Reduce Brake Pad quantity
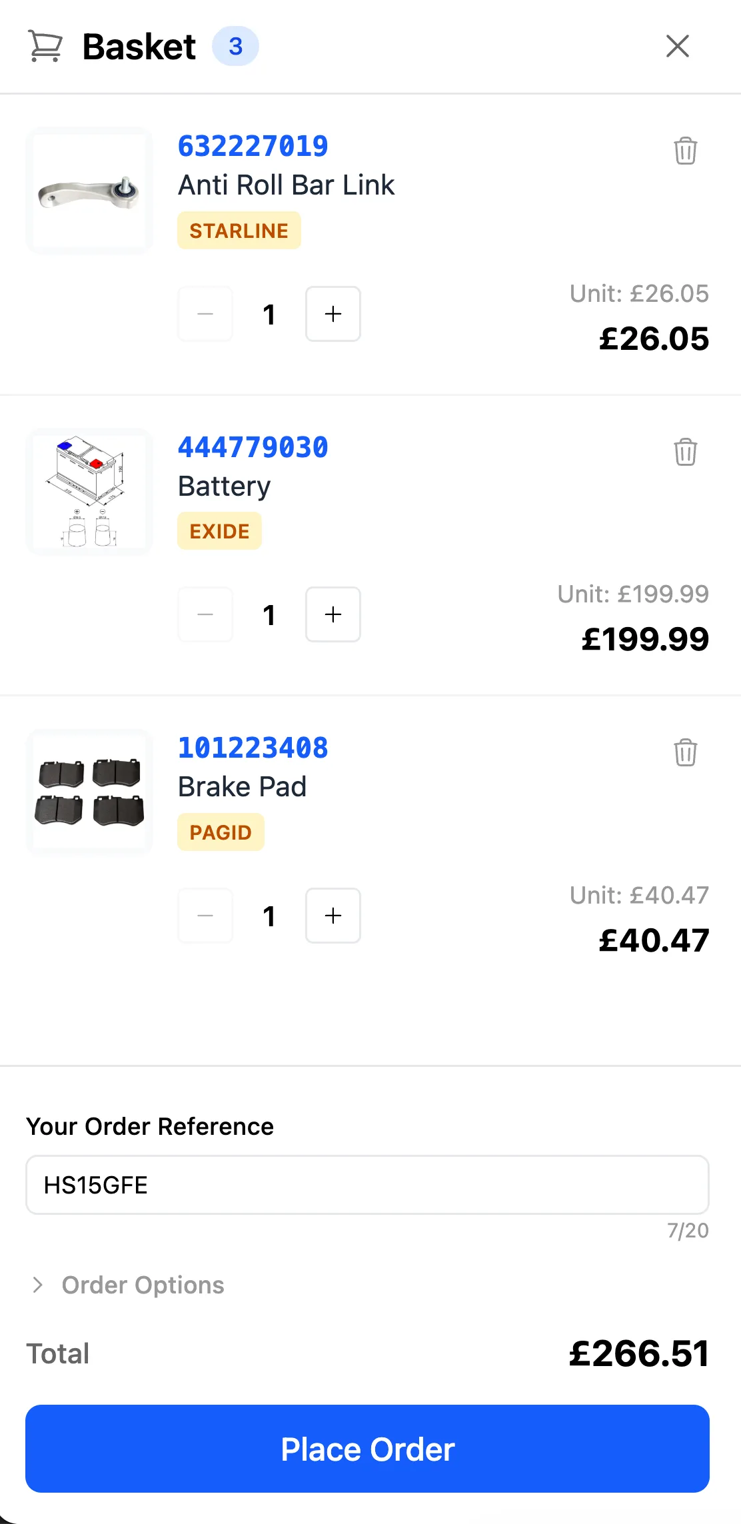This screenshot has height=1524, width=741. pyautogui.click(x=205, y=916)
